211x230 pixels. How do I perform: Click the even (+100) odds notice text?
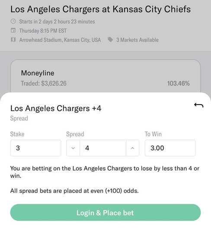tap(74, 191)
